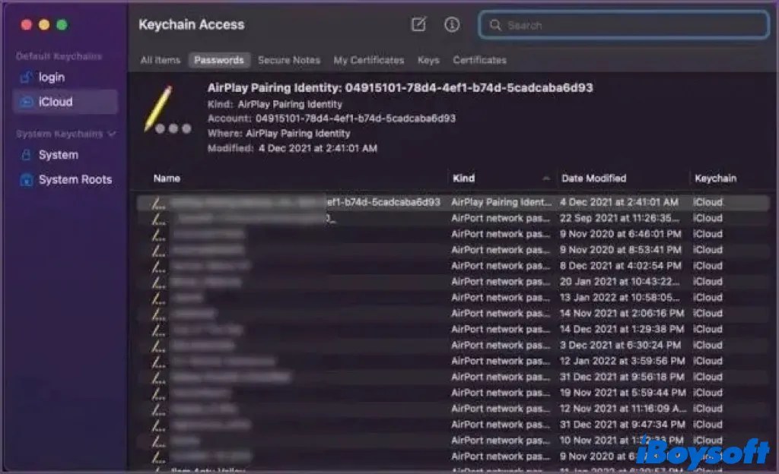Click the new item compose icon in toolbar

tap(418, 24)
